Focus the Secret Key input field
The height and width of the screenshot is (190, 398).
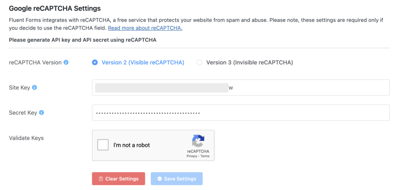241,113
